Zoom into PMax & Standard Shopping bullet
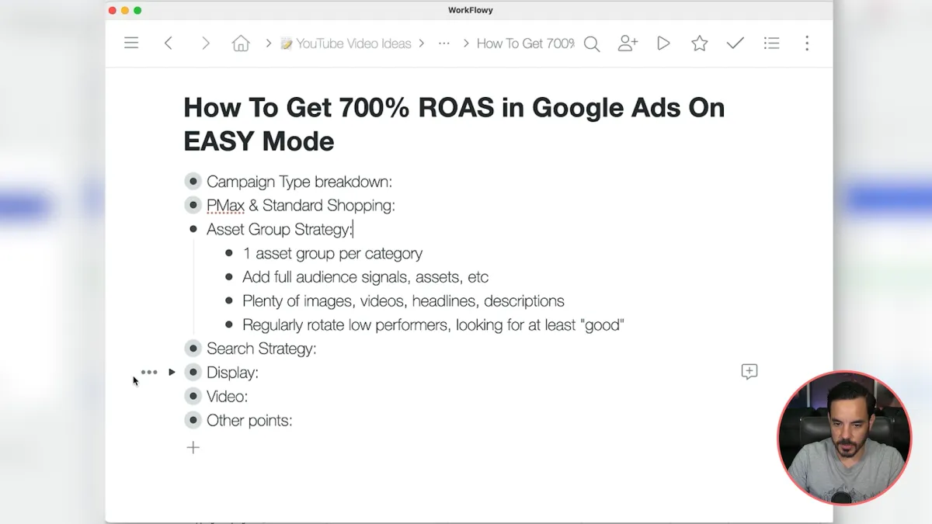 point(193,206)
